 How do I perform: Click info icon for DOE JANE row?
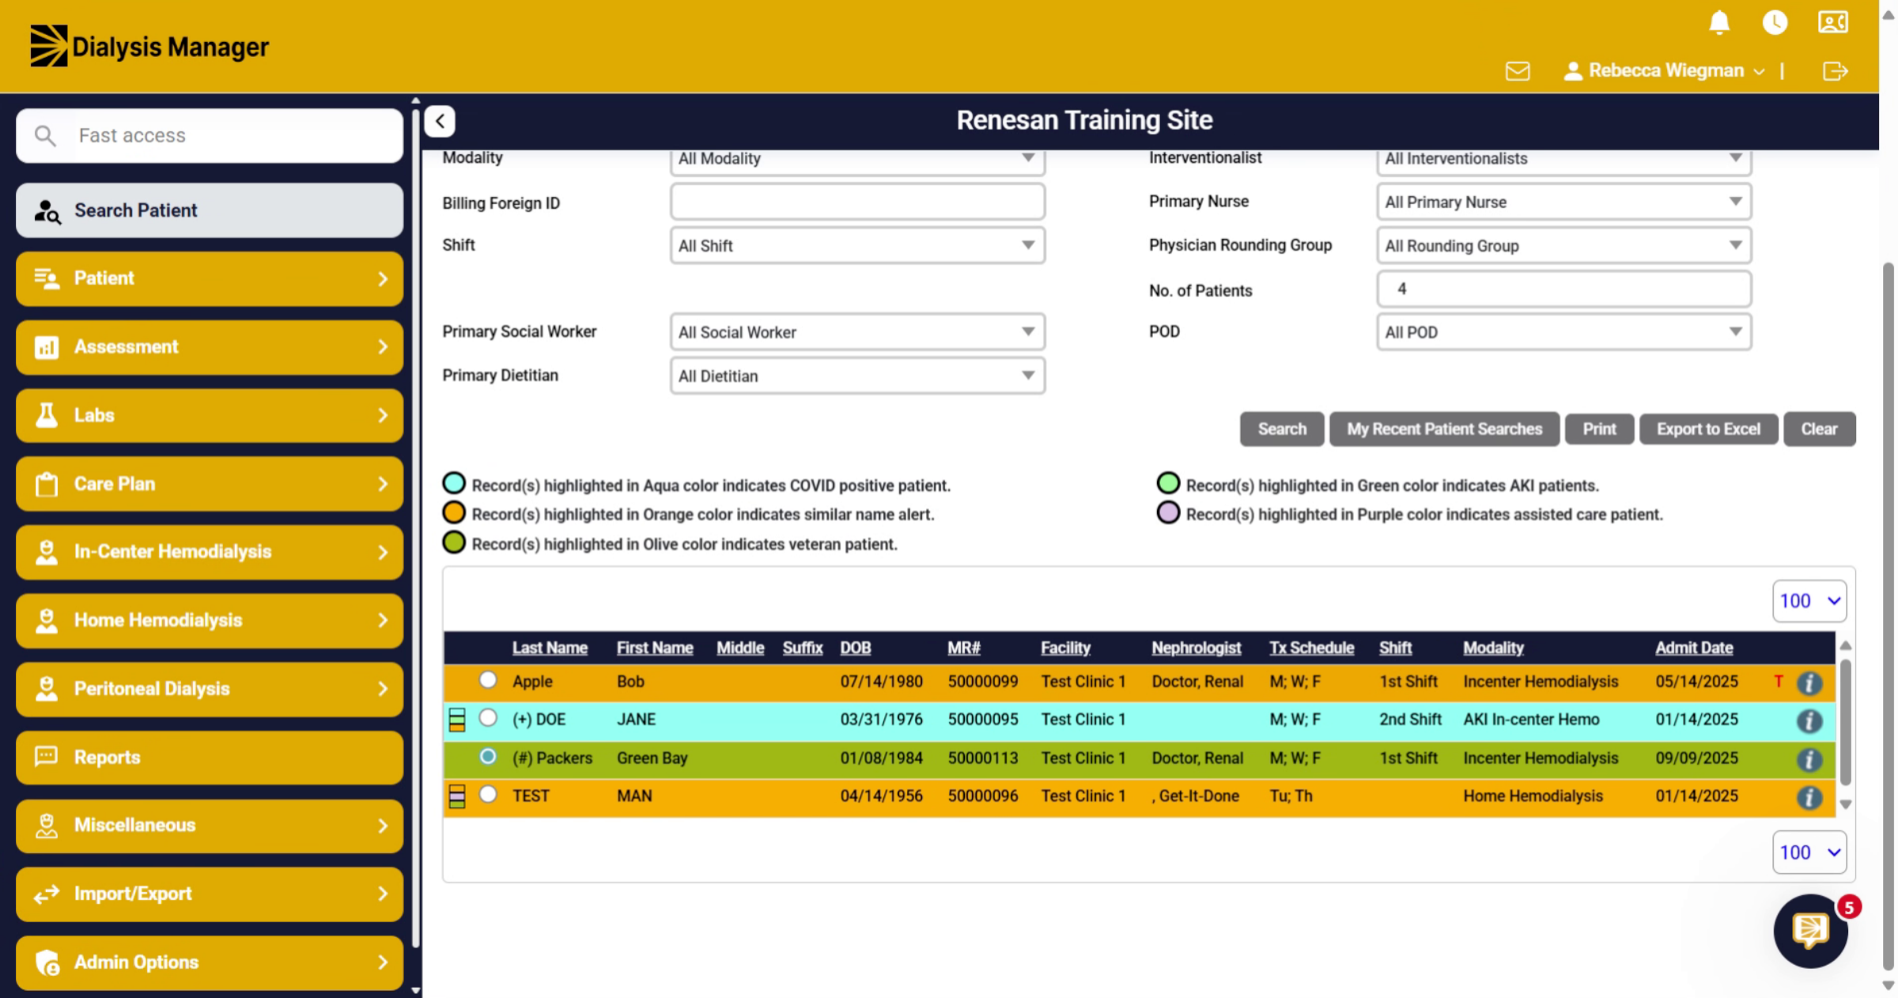tap(1809, 720)
